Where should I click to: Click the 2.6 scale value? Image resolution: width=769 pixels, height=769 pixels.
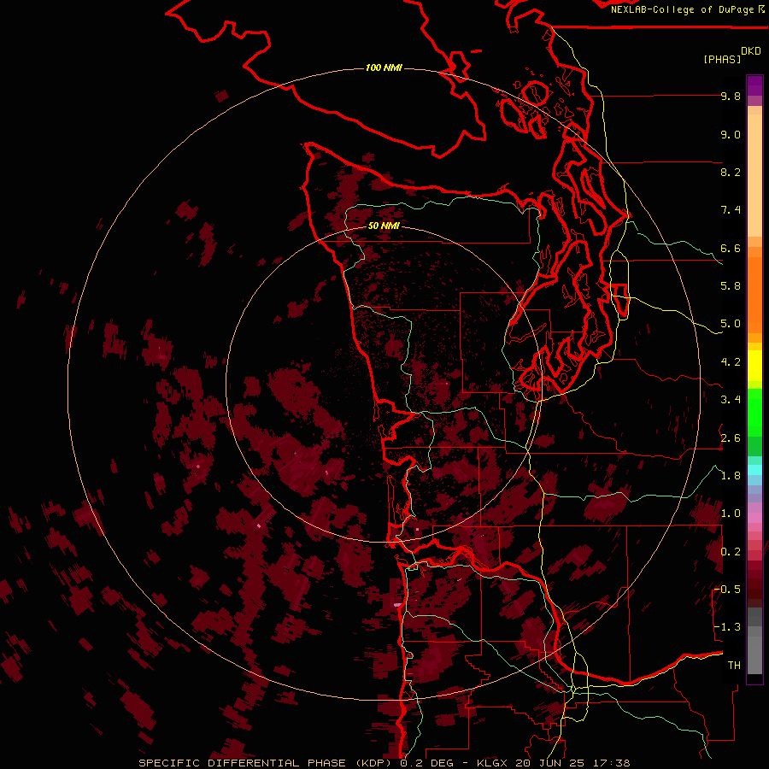point(731,438)
